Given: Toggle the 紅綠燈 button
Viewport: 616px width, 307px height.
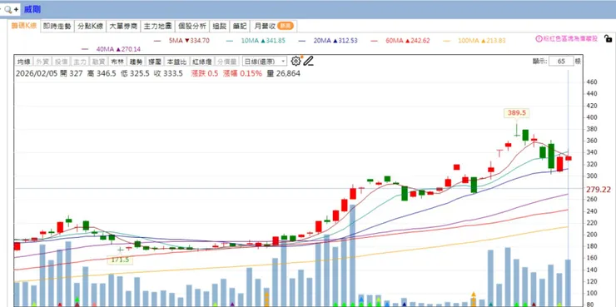Looking at the screenshot, I should [x=202, y=62].
